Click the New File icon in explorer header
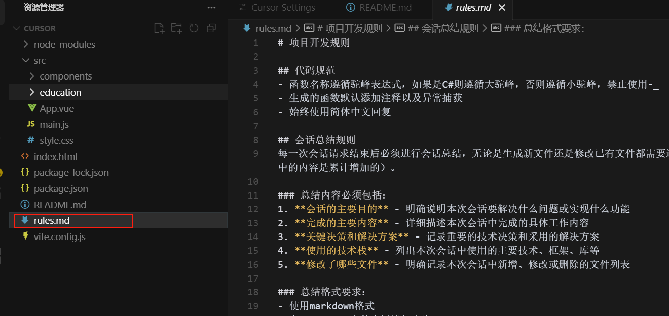Screen dimensions: 669x316 point(159,28)
